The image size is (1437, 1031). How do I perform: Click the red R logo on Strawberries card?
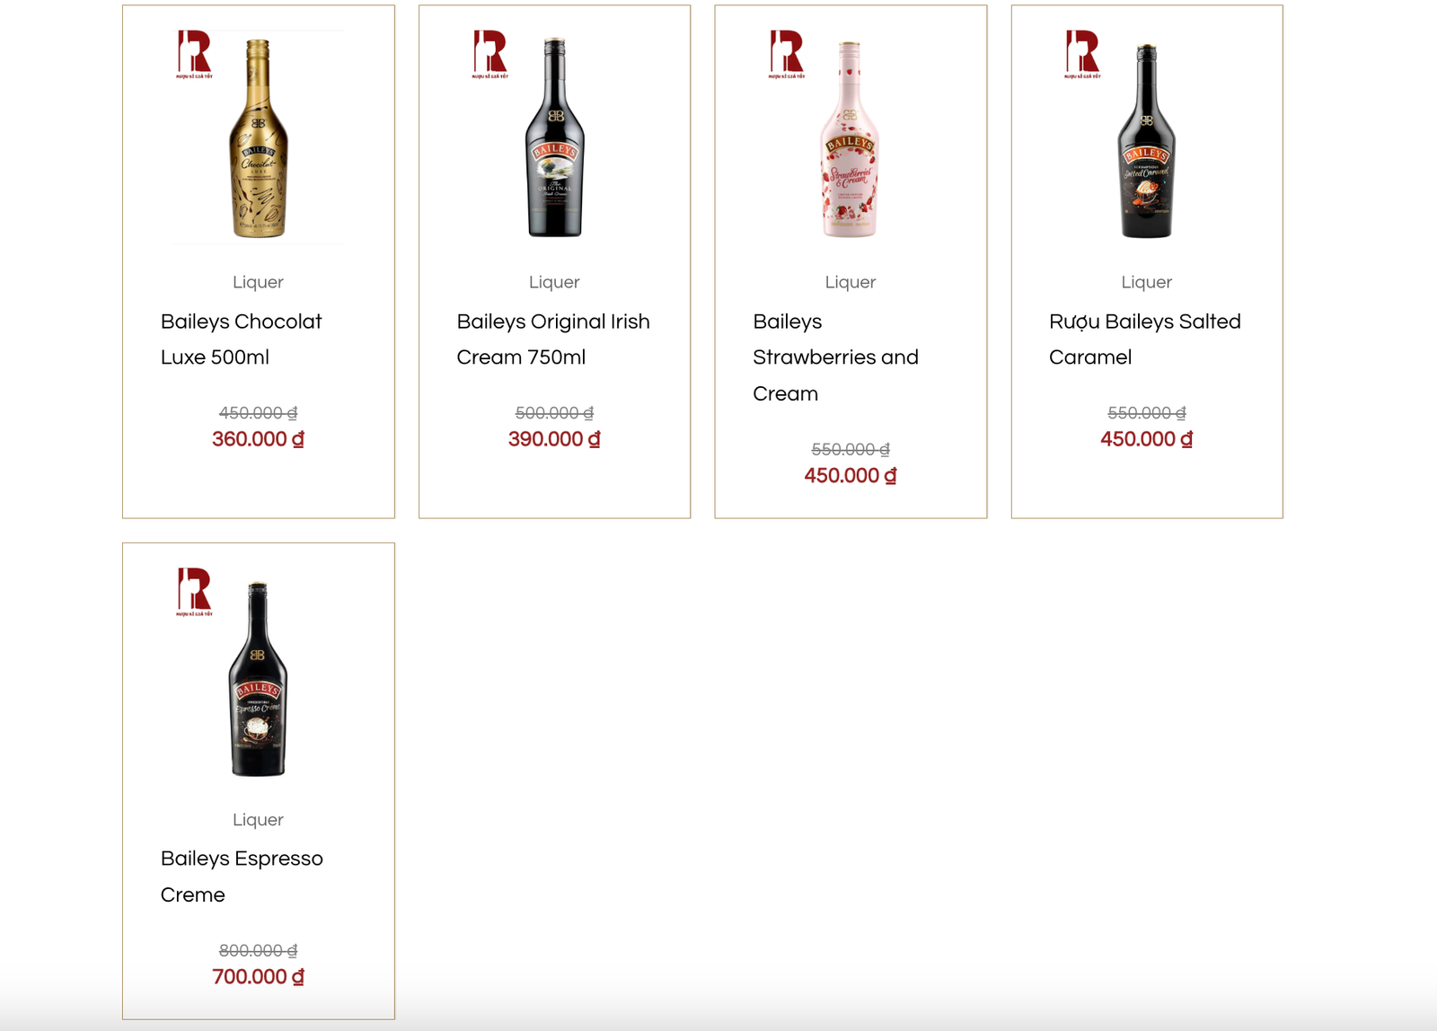click(787, 54)
